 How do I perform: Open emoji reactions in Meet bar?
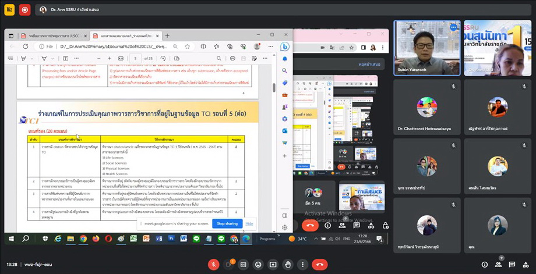258,265
